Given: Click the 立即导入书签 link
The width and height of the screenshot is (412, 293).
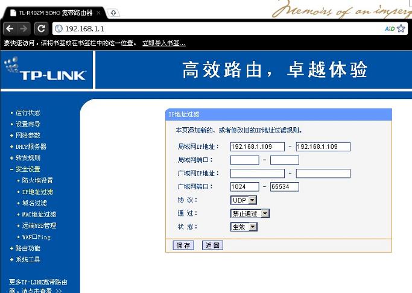Looking at the screenshot, I should coord(163,43).
